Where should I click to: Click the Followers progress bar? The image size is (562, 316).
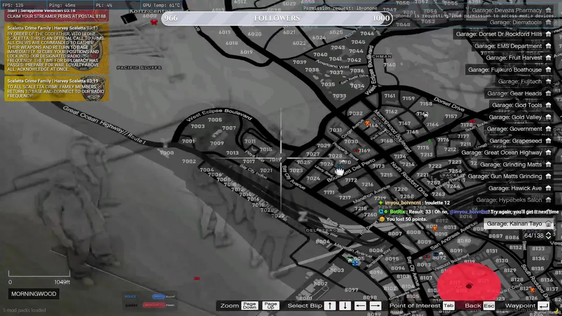(x=277, y=18)
